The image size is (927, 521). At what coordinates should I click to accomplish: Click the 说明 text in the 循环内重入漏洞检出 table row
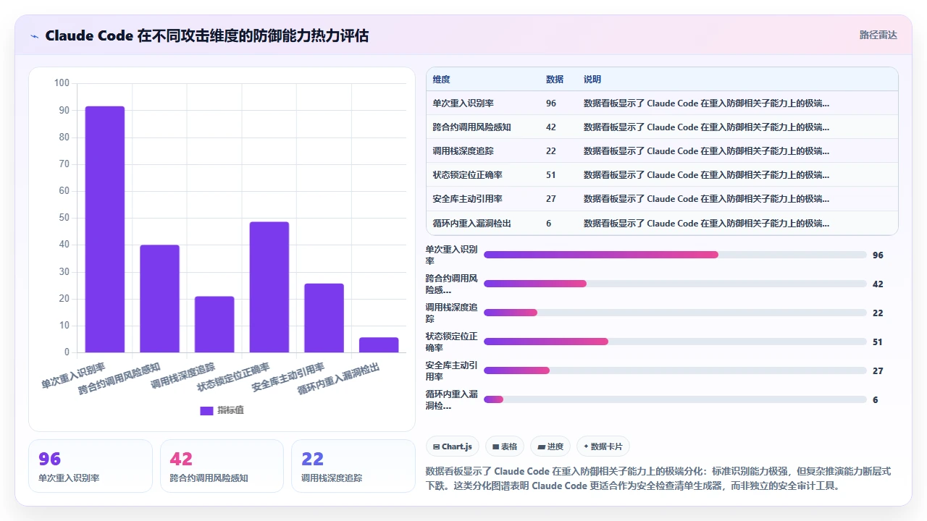tap(706, 224)
